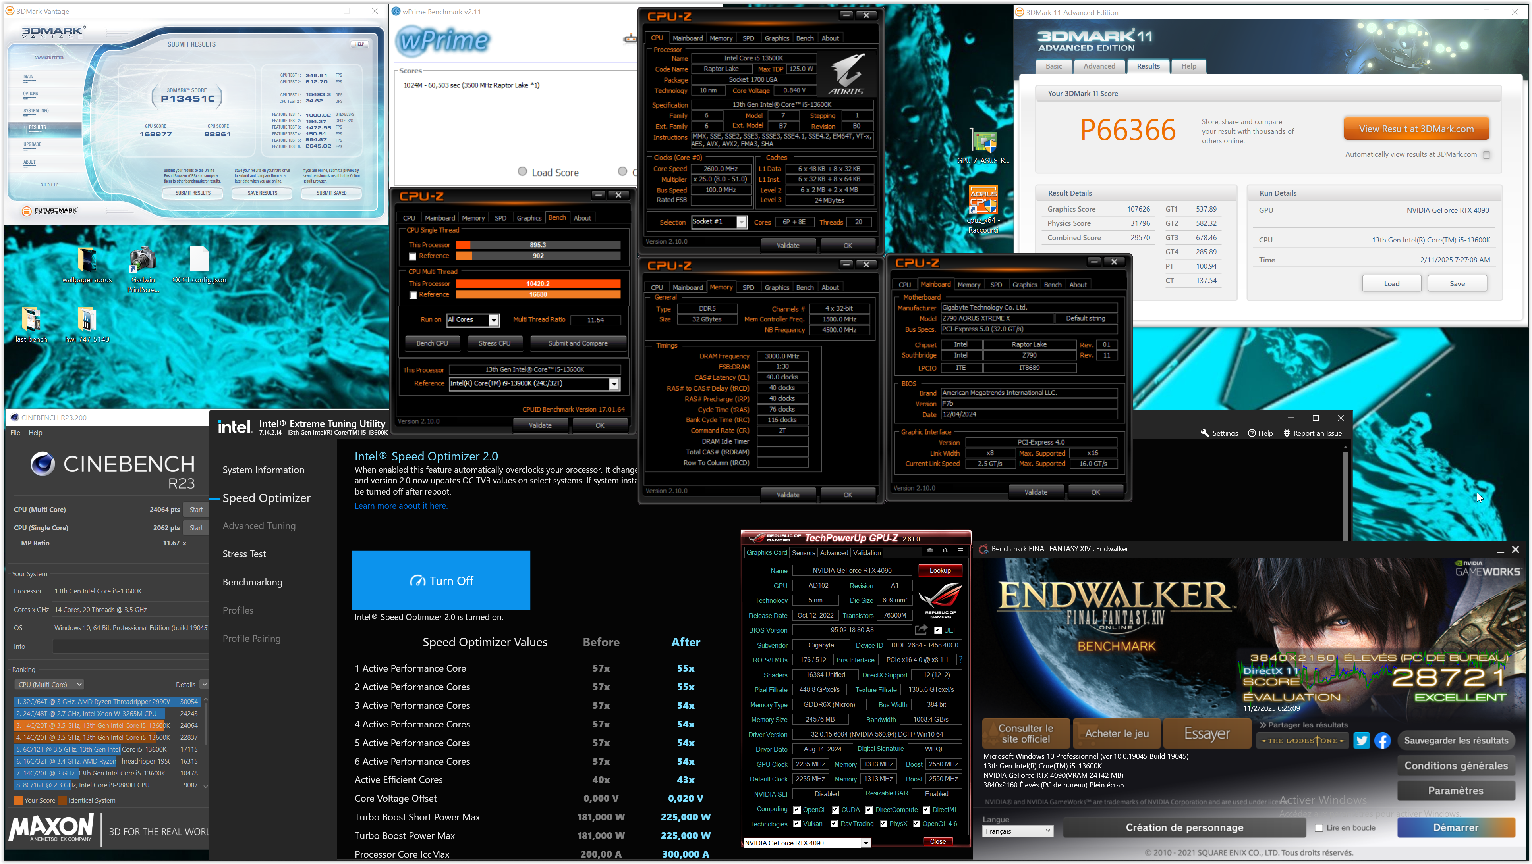Screen dimensions: 1532x864
Task: Open the CPU-Z reference processor dropdown
Action: 614,385
